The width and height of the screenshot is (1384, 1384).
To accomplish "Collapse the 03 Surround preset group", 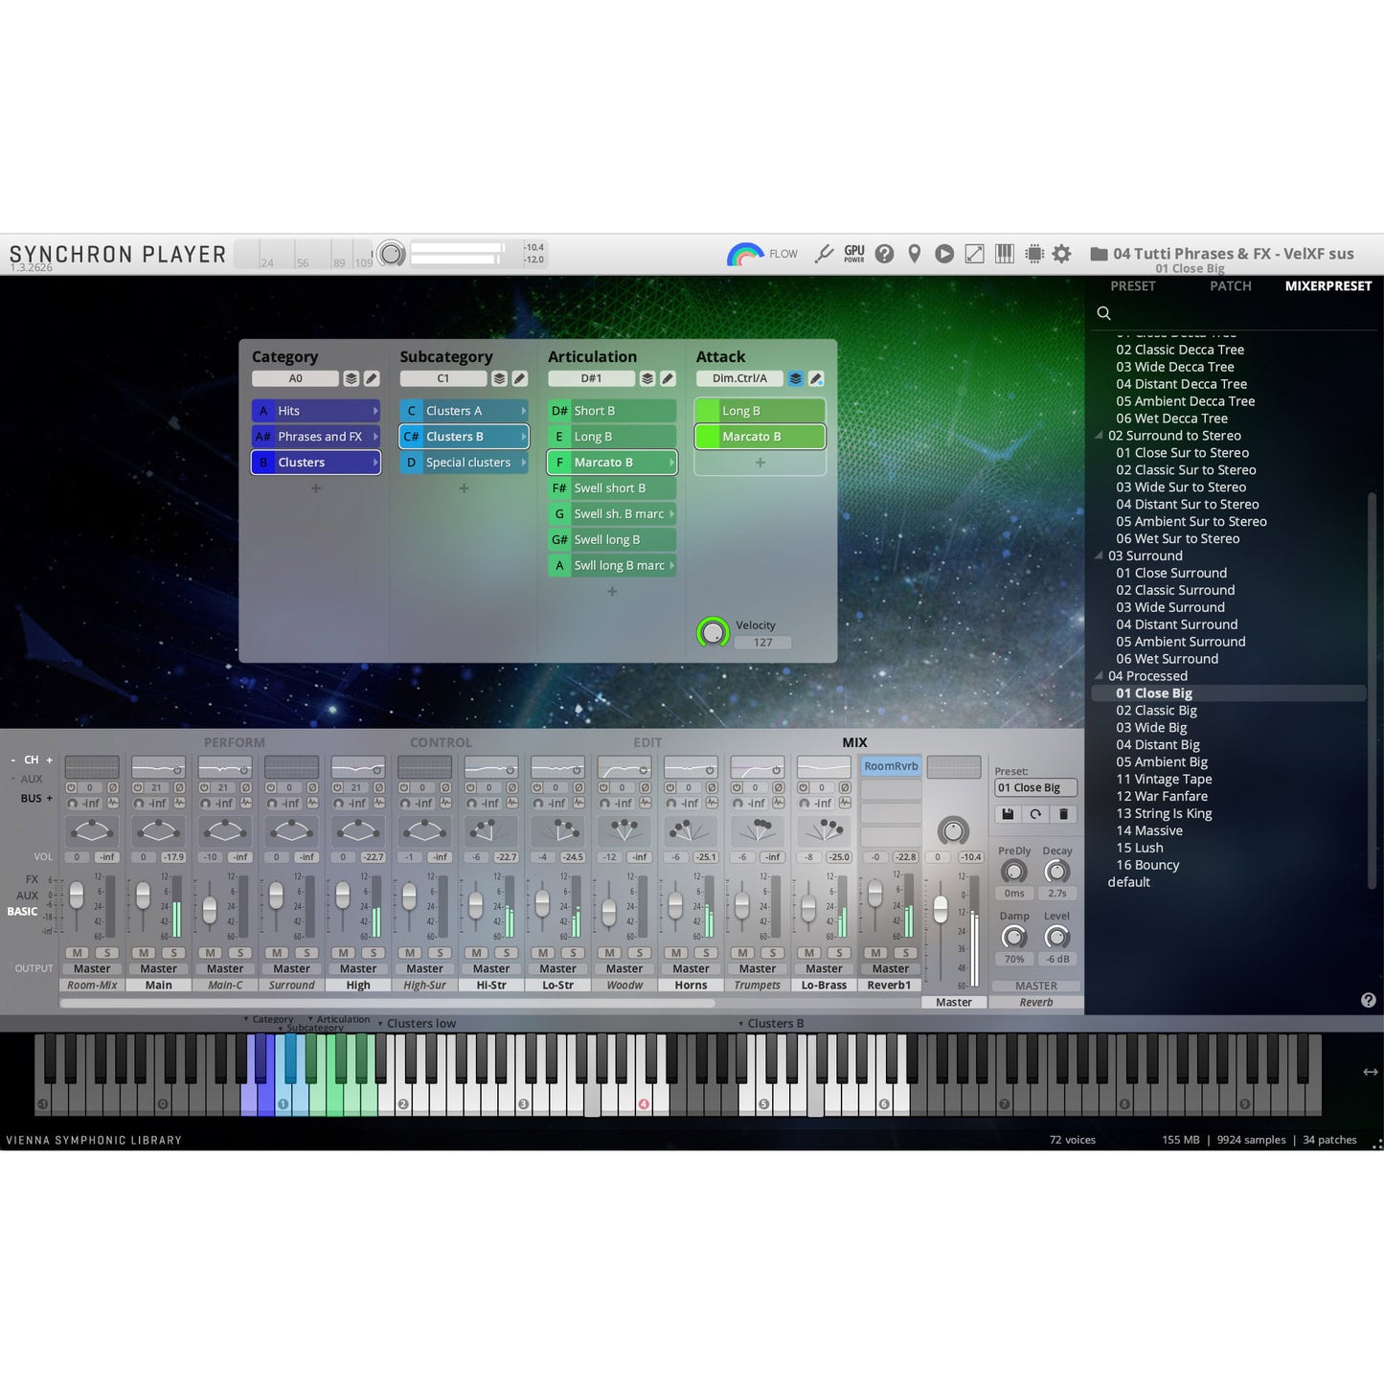I will tap(1099, 556).
